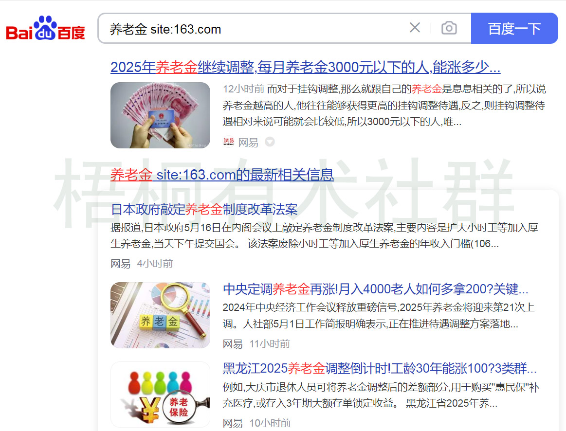This screenshot has width=566, height=431.
Task: Click 养老保险 colorful figures thumbnail
Action: point(160,395)
